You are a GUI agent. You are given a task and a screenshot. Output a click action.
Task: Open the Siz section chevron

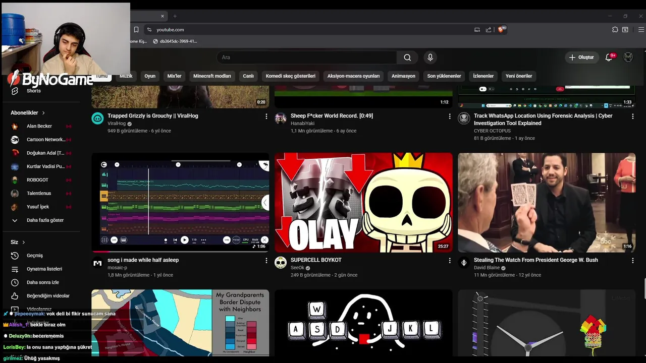23,243
